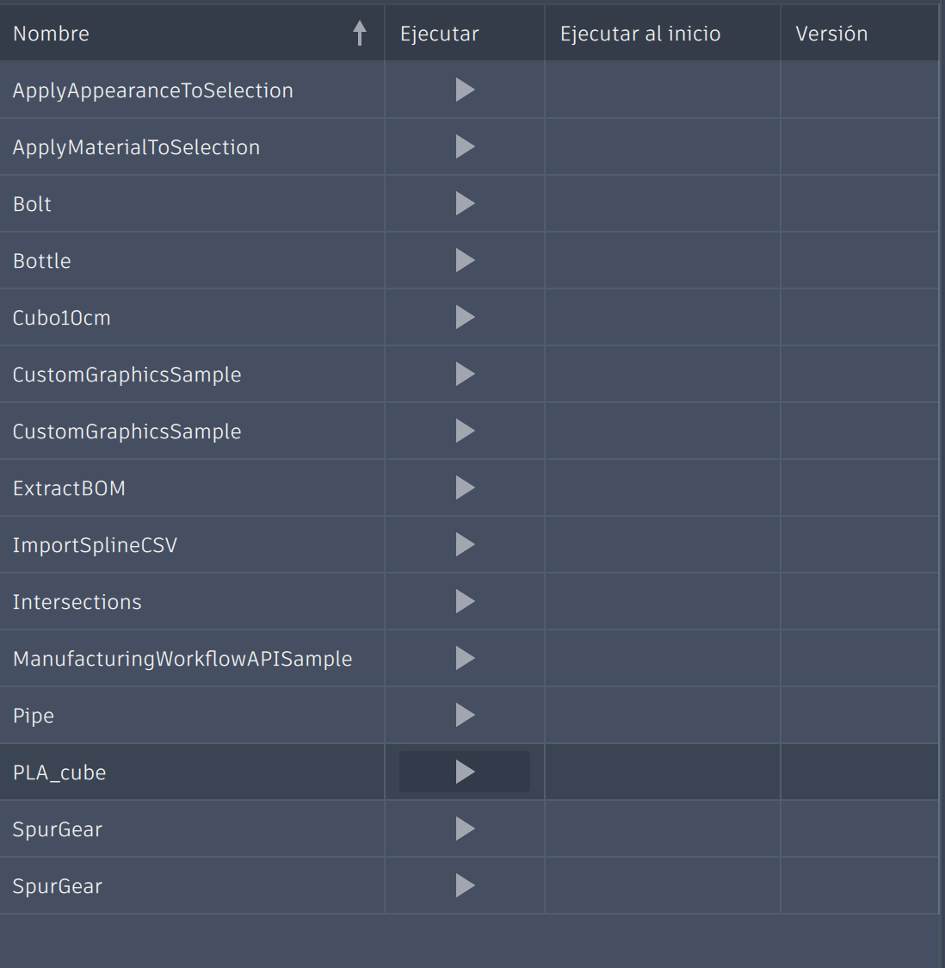Select the Bolt script name
The width and height of the screenshot is (945, 968).
pos(33,204)
